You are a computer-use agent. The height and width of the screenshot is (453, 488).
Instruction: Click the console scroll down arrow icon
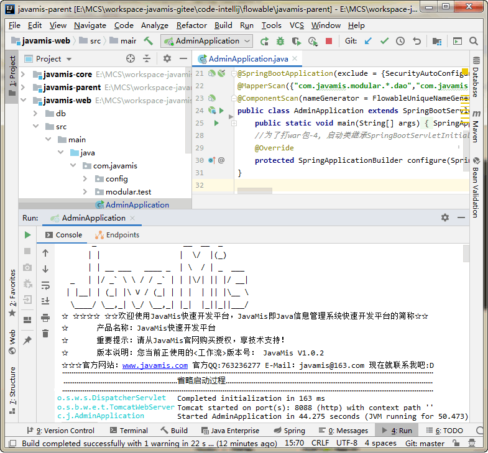pos(45,269)
